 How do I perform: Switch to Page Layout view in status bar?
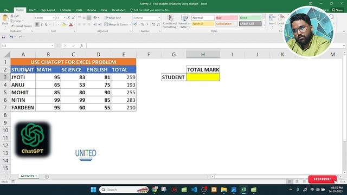click(x=297, y=181)
